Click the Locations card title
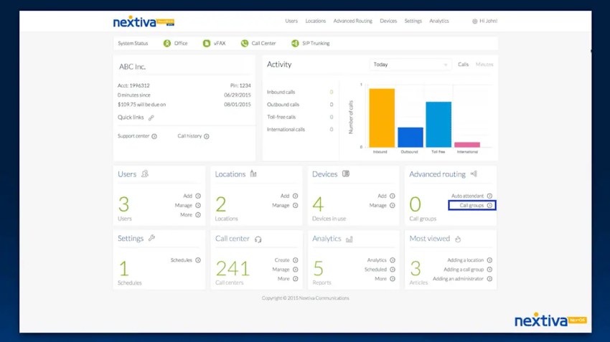Screen dimensions: 610x342 click(x=230, y=174)
